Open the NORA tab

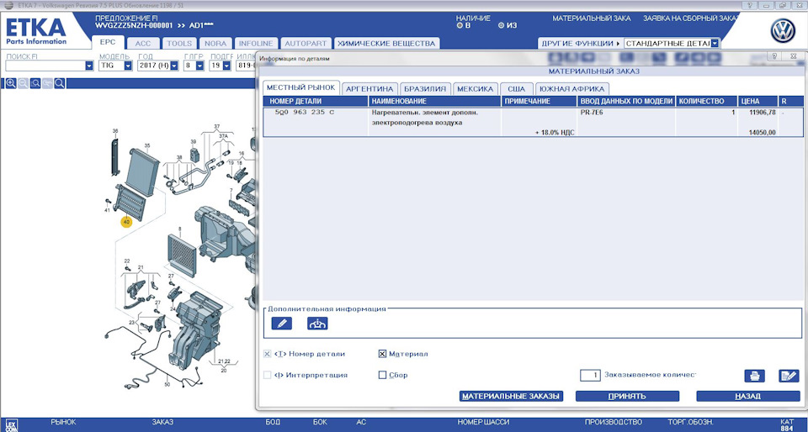[x=215, y=43]
